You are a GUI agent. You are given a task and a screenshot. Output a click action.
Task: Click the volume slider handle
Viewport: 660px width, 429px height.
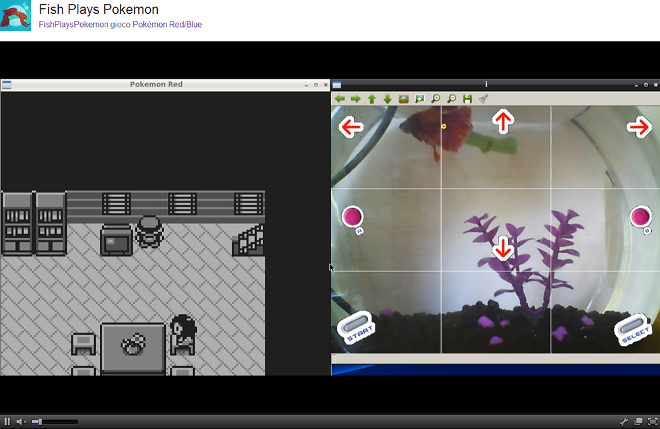pyautogui.click(x=40, y=421)
